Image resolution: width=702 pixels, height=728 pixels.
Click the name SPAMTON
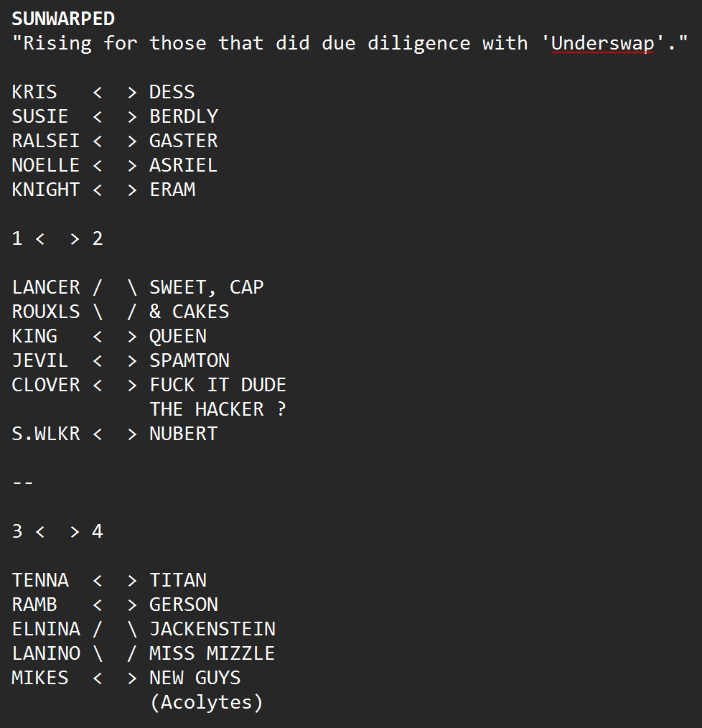tap(189, 360)
